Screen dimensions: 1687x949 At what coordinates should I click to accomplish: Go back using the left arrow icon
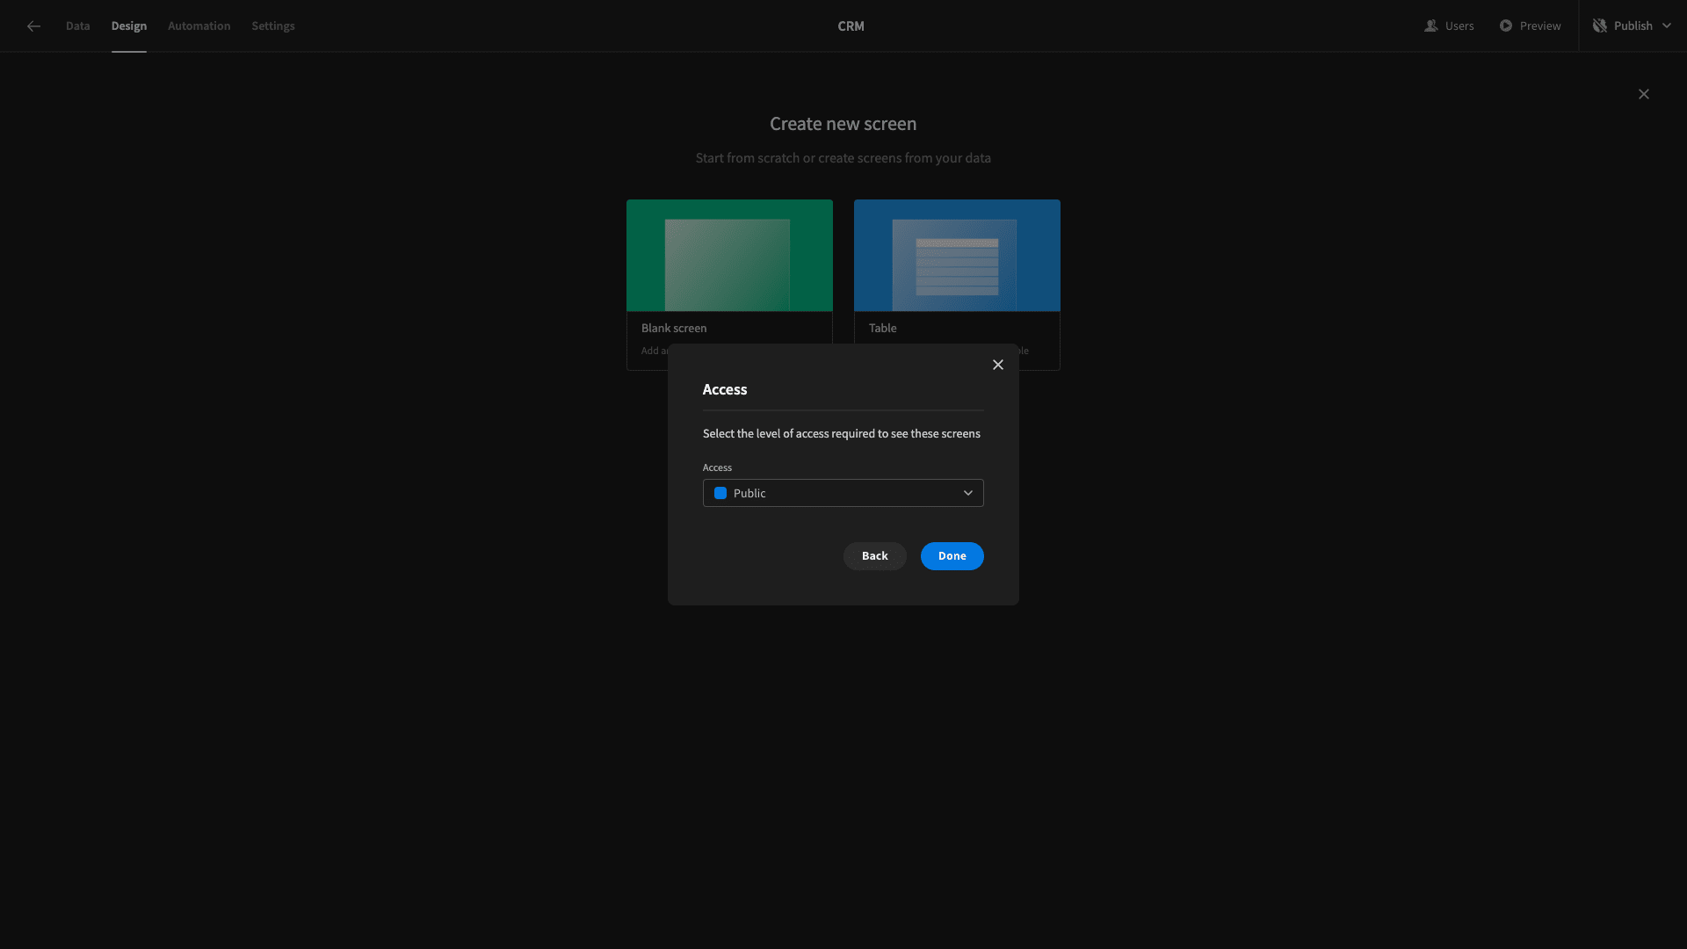pyautogui.click(x=33, y=26)
